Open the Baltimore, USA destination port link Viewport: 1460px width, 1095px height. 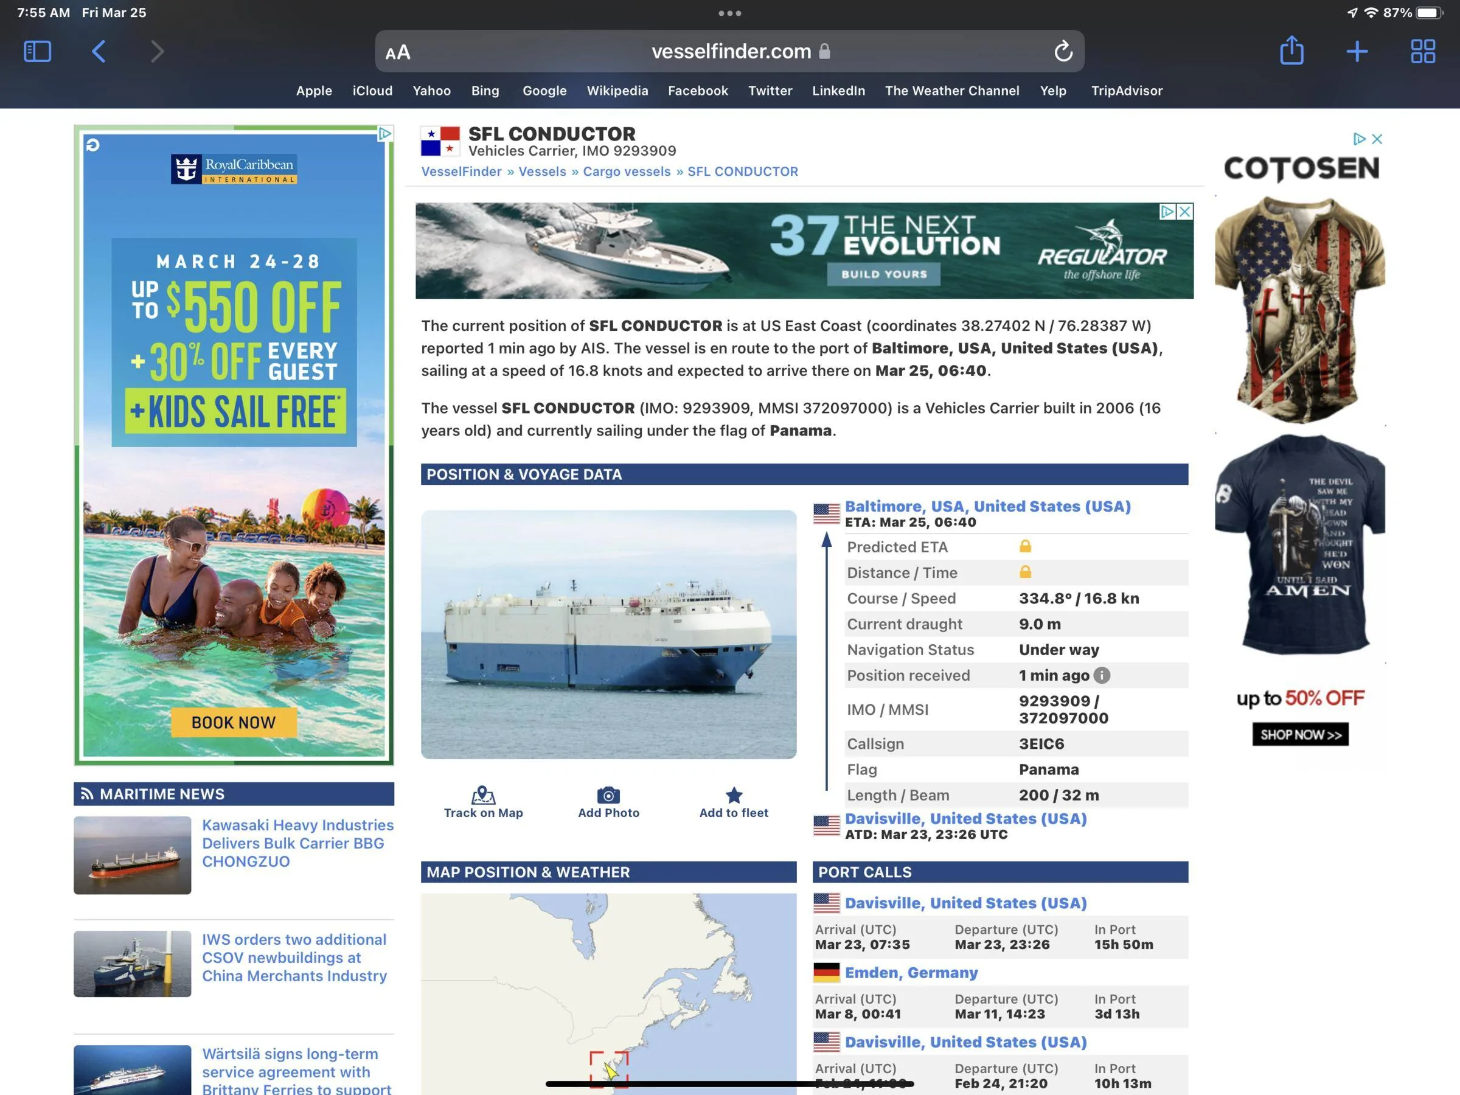(x=987, y=506)
